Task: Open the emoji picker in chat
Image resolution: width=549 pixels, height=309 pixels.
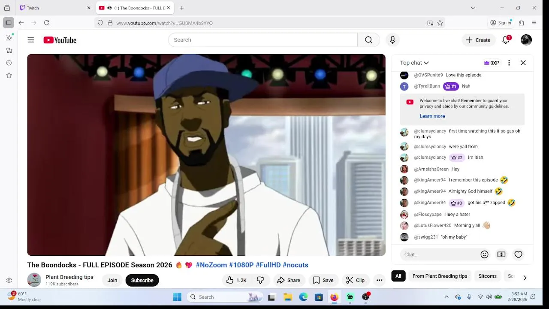Action: click(x=485, y=254)
